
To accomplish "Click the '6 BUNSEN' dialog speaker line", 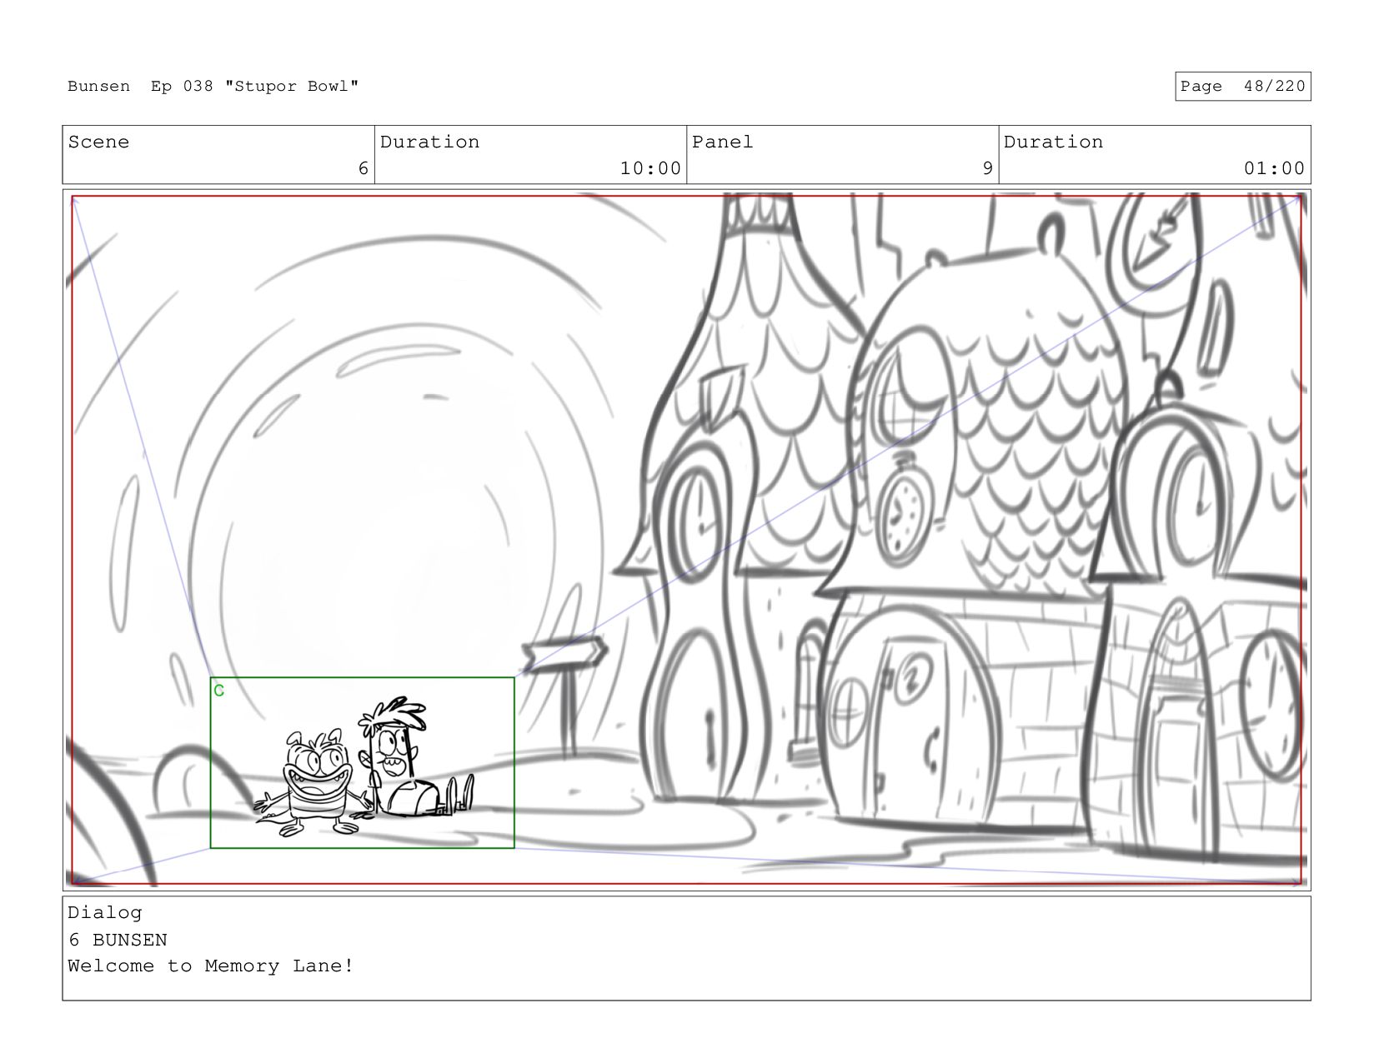I will pos(118,940).
